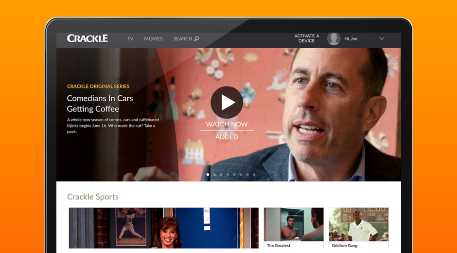Open Comedians In Cars Getting Coffee title
The height and width of the screenshot is (253, 457).
click(100, 104)
